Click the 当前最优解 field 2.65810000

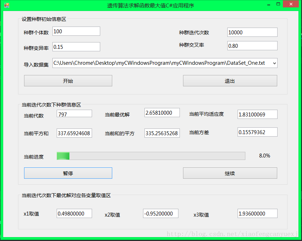click(162, 113)
